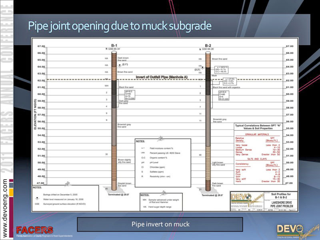Click the 'Pipe invert on muck' caption box
The width and height of the screenshot is (320, 240).
(x=160, y=224)
